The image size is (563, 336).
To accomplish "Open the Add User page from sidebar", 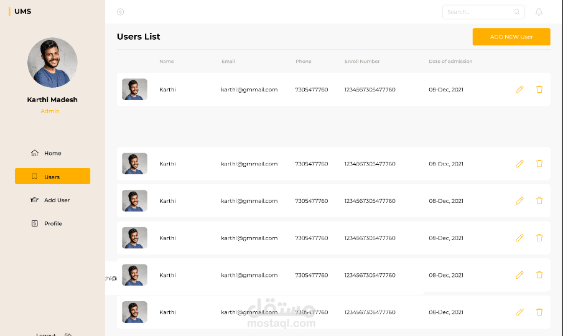I will [50, 200].
